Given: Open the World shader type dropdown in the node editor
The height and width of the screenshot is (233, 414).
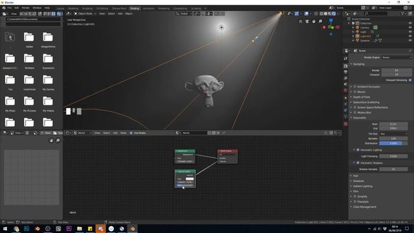Looking at the screenshot, I should 83,133.
